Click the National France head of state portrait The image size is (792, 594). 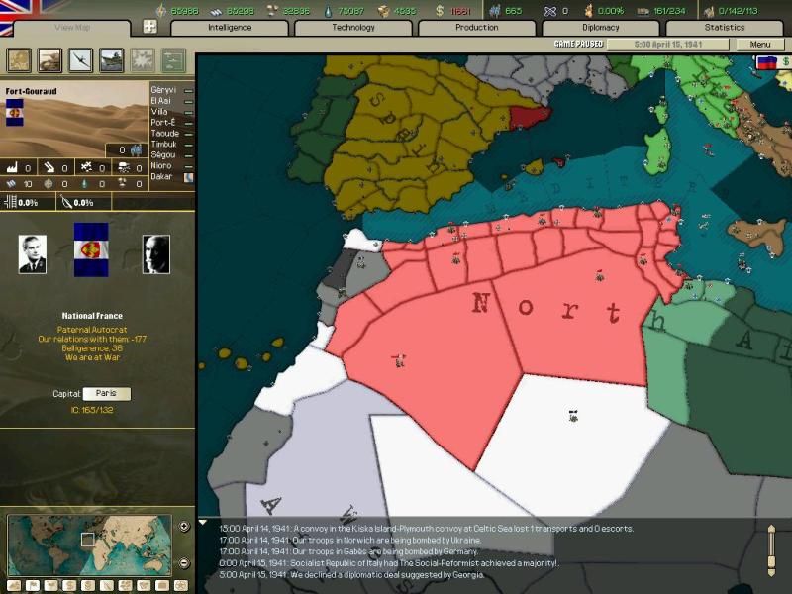[x=33, y=254]
